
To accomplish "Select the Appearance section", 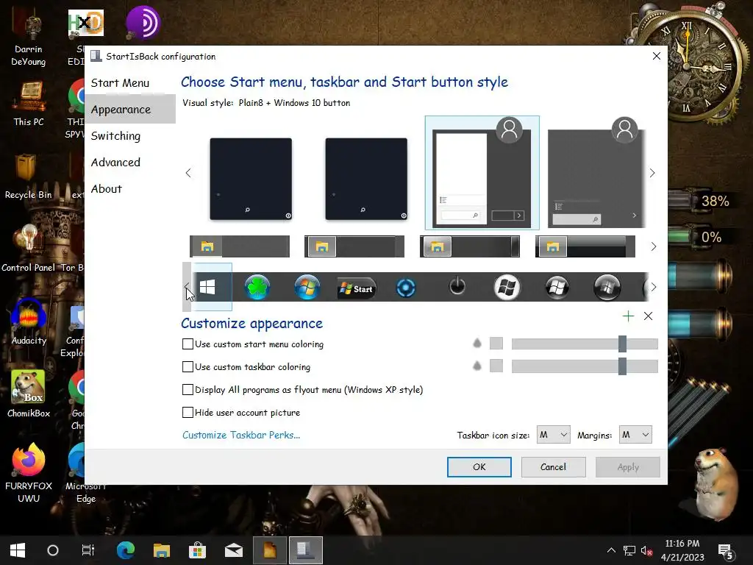I will tap(121, 110).
